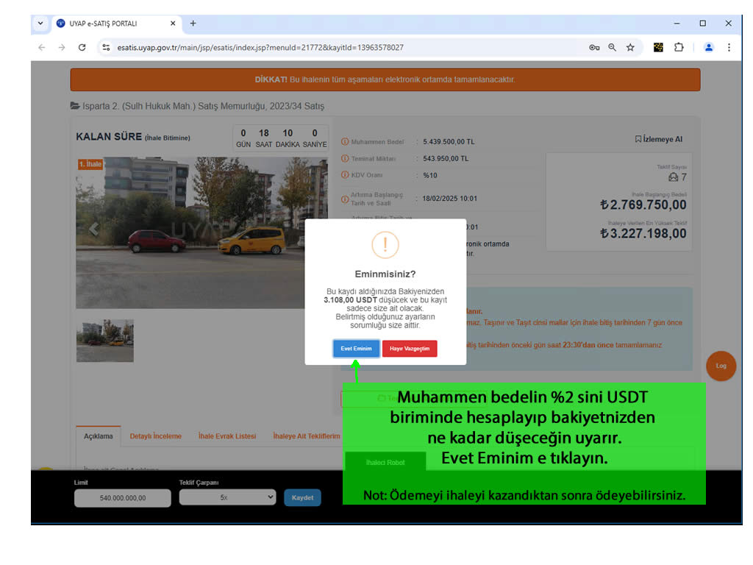Click the İzlemeye Al bookmark link
The image size is (753, 565).
658,139
